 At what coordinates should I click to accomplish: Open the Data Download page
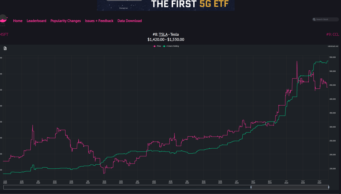(x=130, y=21)
